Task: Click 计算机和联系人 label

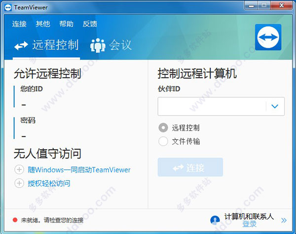Action: (249, 216)
